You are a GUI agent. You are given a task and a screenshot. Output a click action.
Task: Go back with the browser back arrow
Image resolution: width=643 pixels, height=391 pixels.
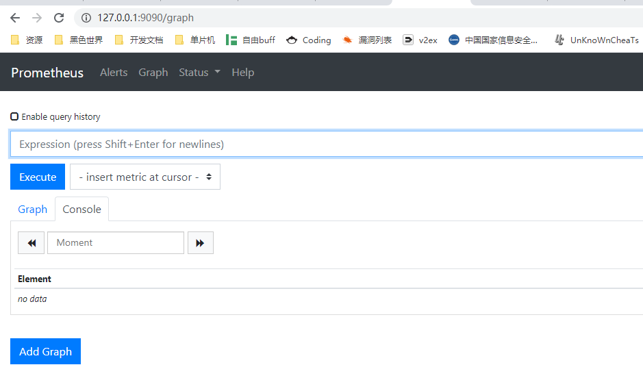[15, 18]
